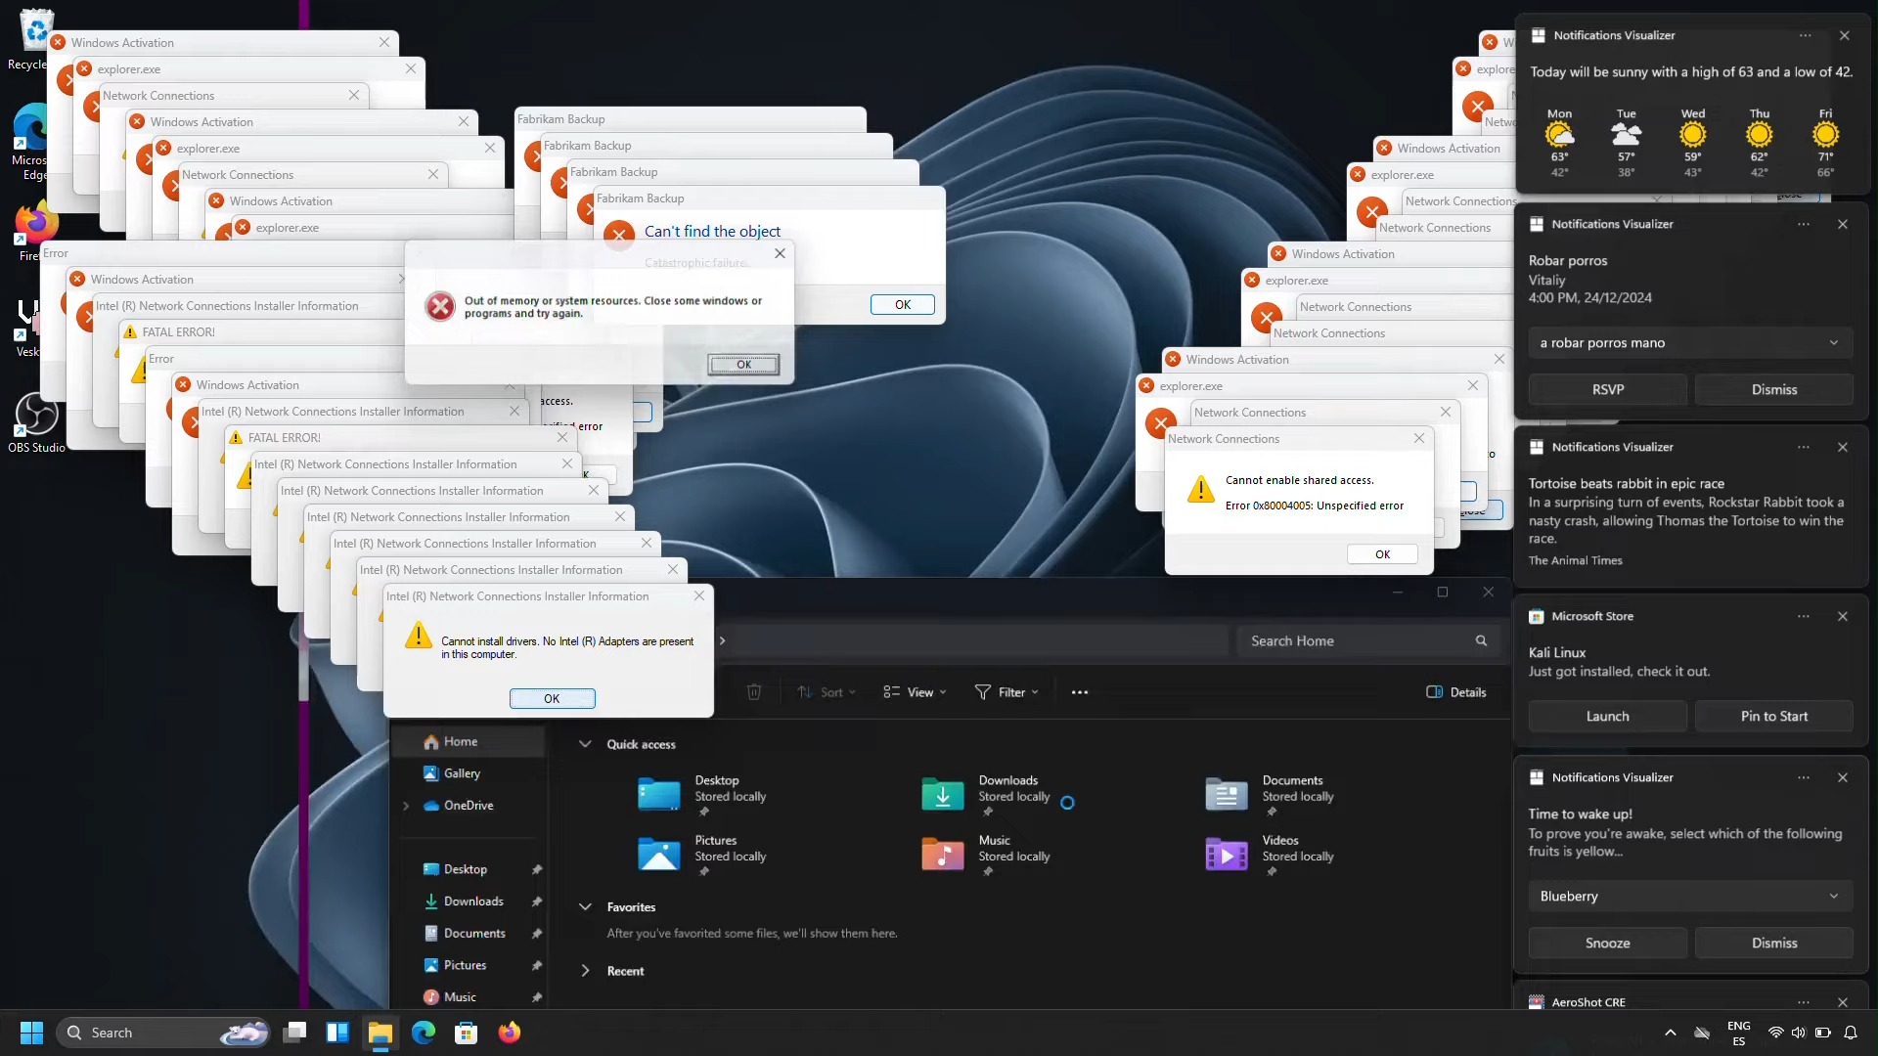Switch to Details view in File Explorer

1456,691
